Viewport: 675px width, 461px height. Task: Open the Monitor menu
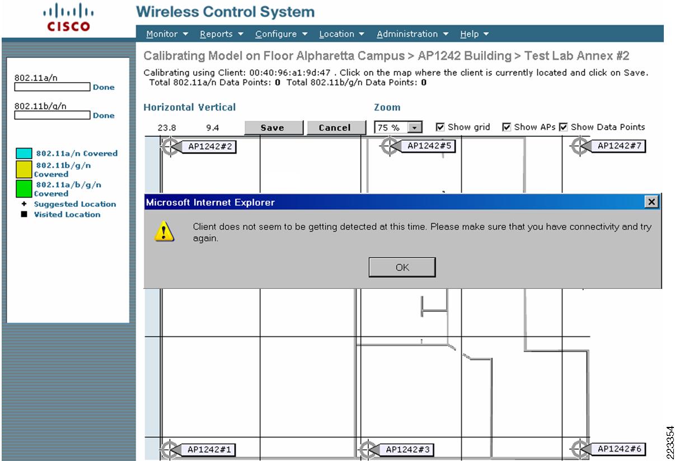[x=167, y=34]
